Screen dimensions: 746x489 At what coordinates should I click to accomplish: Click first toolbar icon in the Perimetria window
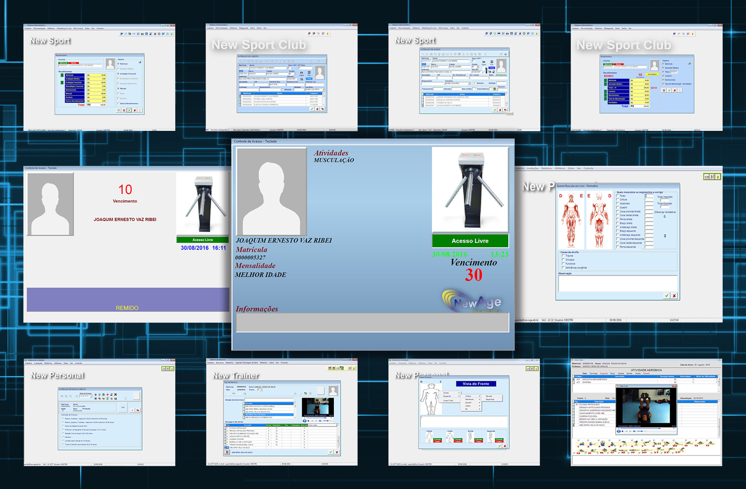706,177
